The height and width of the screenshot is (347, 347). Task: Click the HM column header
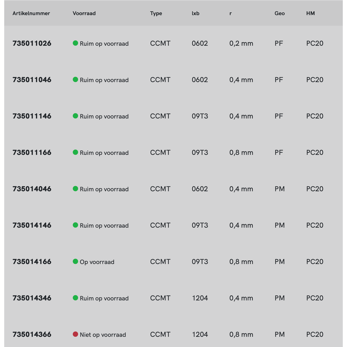311,14
